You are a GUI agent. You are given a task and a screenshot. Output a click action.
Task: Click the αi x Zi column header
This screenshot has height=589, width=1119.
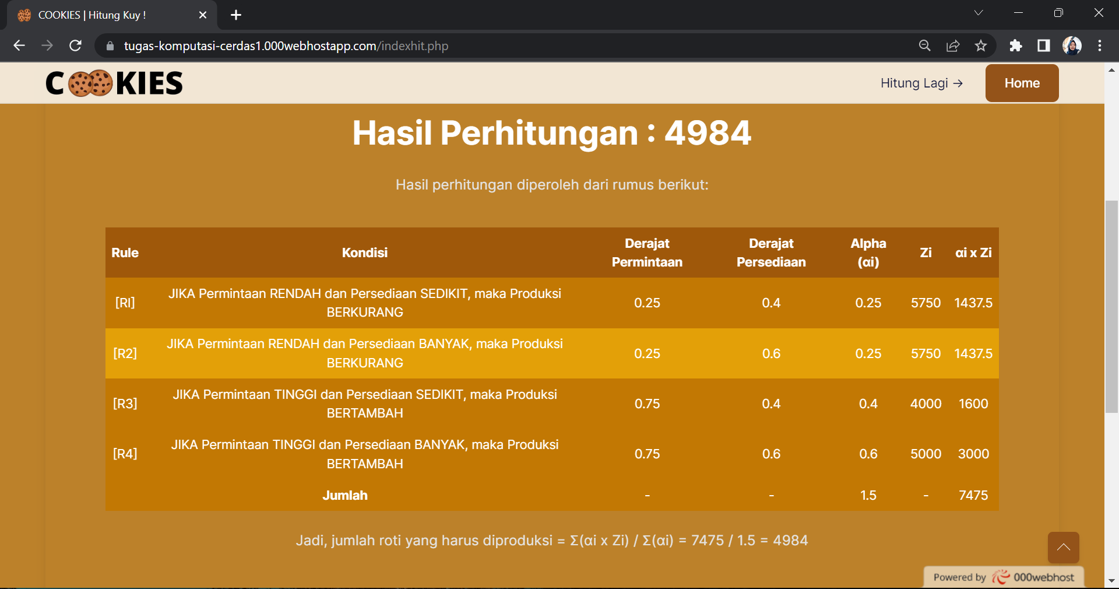click(x=973, y=253)
